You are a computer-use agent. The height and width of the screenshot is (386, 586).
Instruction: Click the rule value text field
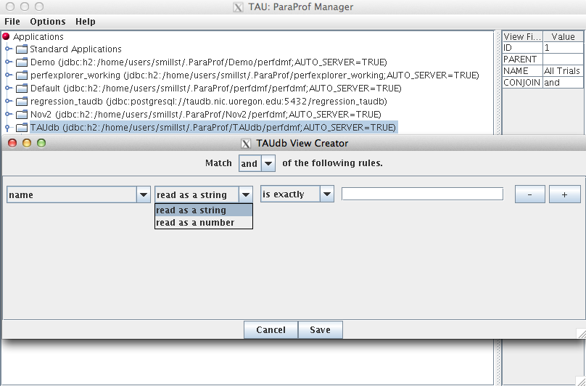[422, 194]
